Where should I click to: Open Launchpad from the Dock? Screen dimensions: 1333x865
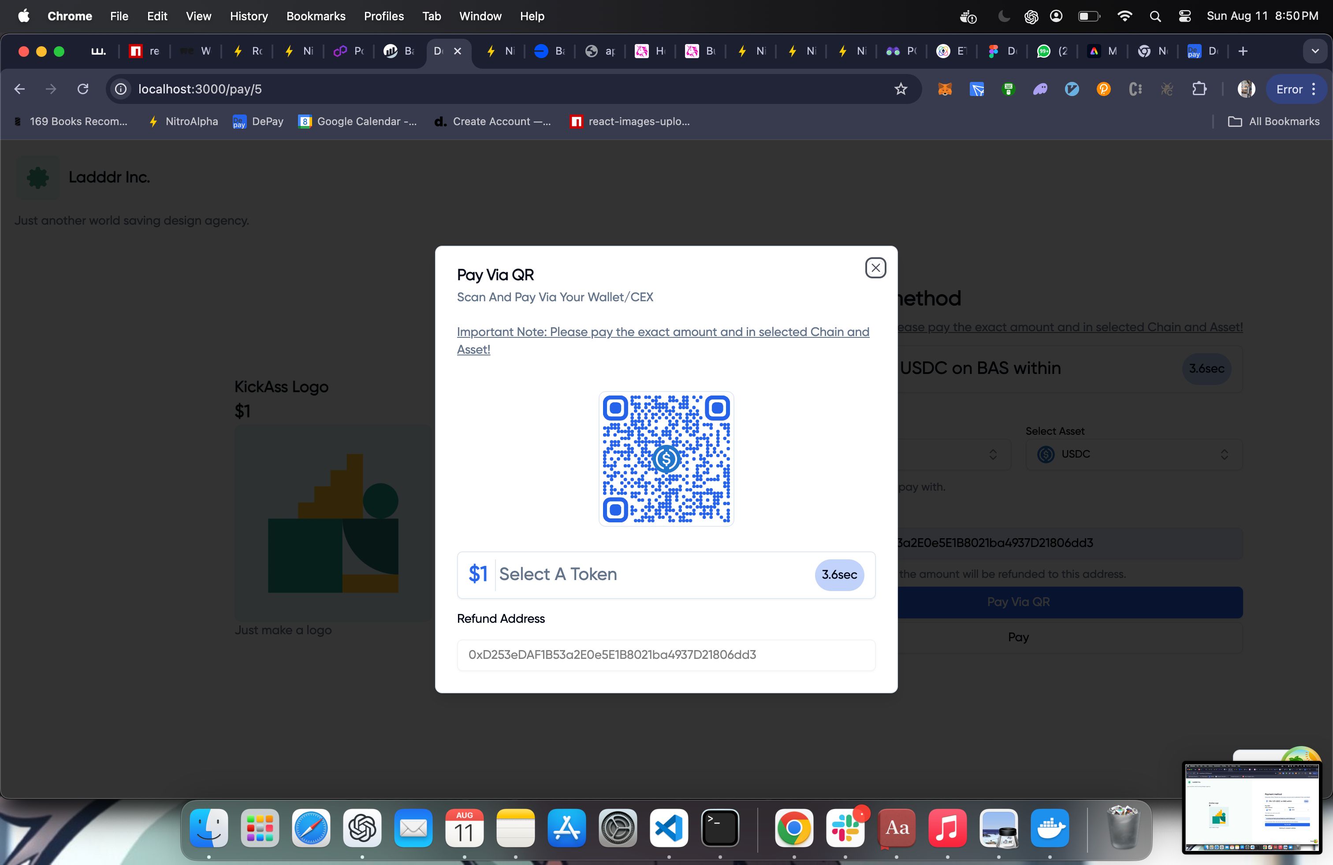click(260, 828)
